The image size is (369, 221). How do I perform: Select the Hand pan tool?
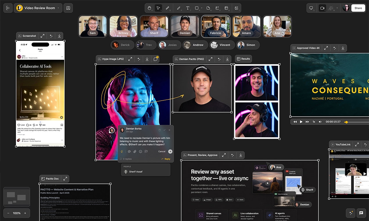[149, 8]
